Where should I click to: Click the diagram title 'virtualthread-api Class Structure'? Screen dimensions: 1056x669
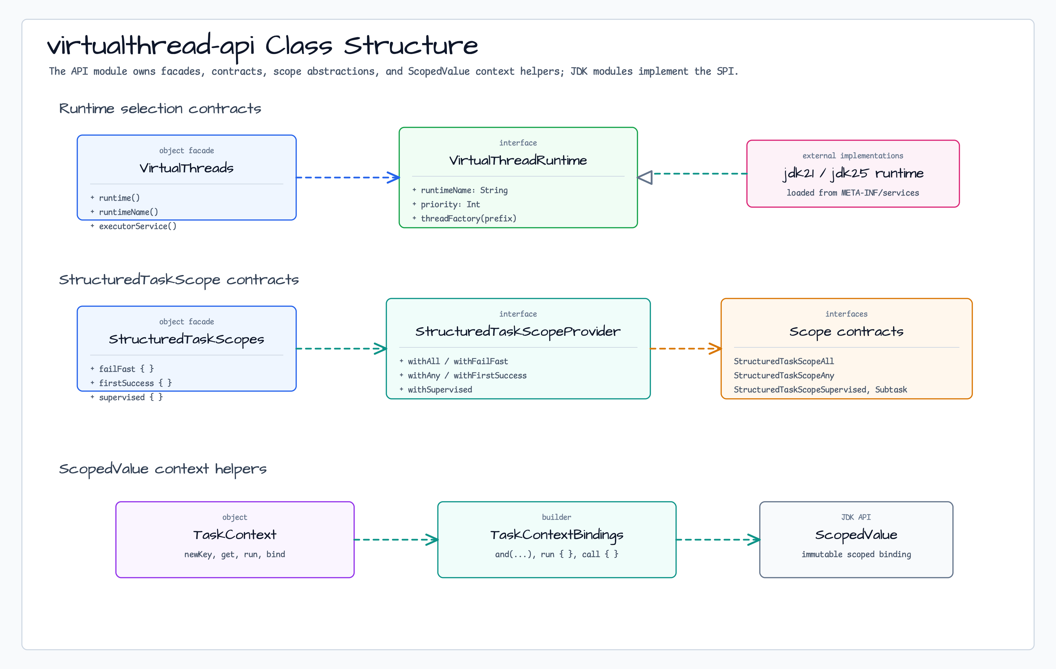[262, 46]
